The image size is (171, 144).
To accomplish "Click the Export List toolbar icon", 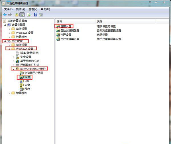I will (x=29, y=15).
